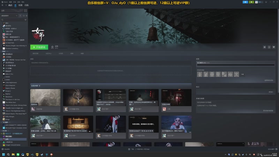Collapse the 解谜 category in the sidebar
The image size is (279, 157).
tap(2, 51)
